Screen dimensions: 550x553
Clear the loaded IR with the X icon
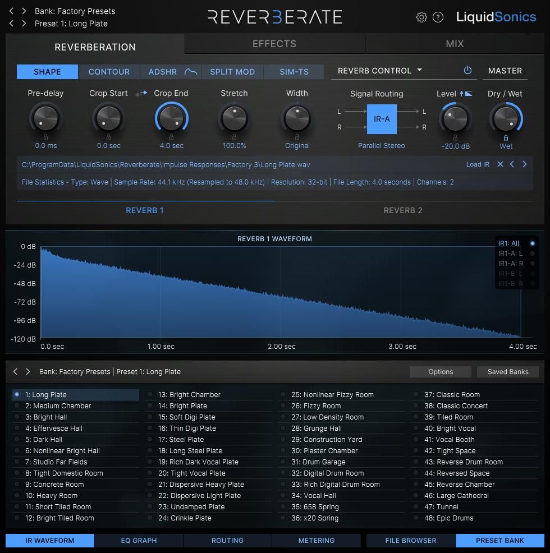500,164
